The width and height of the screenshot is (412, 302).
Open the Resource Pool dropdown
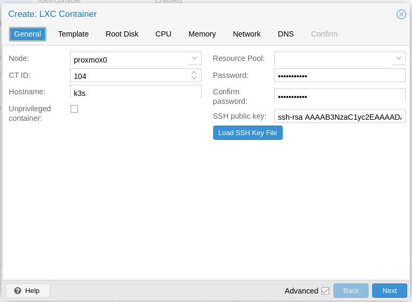(x=399, y=58)
